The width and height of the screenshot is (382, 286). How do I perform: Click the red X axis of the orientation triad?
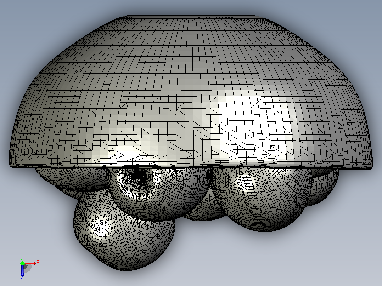pyautogui.click(x=30, y=263)
